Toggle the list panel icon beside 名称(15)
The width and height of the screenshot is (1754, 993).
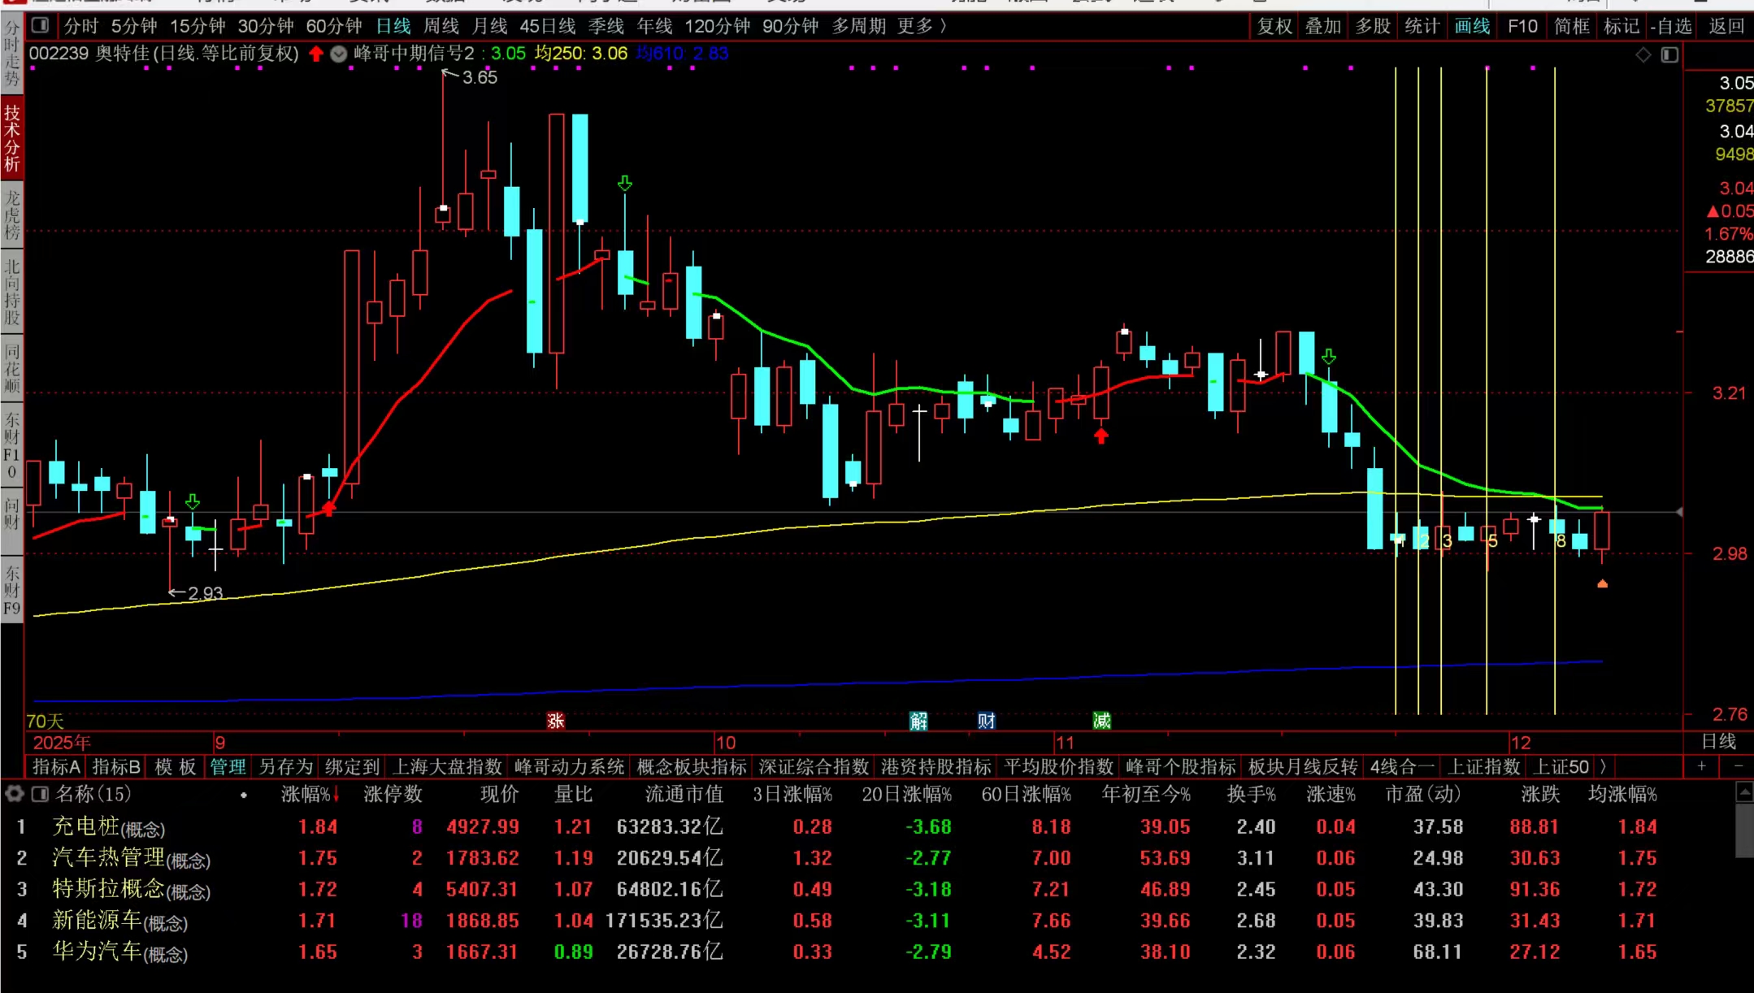[40, 793]
